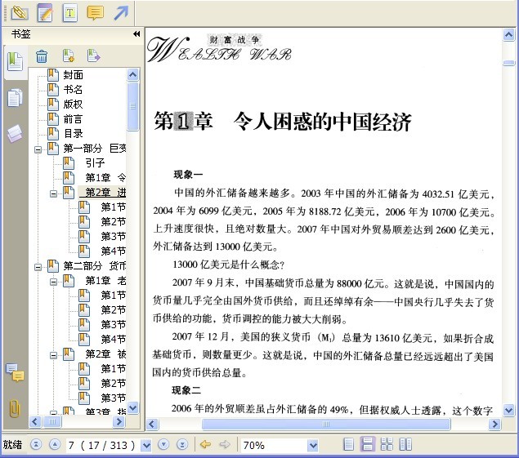Delete bookmark with trash can icon

click(x=42, y=56)
